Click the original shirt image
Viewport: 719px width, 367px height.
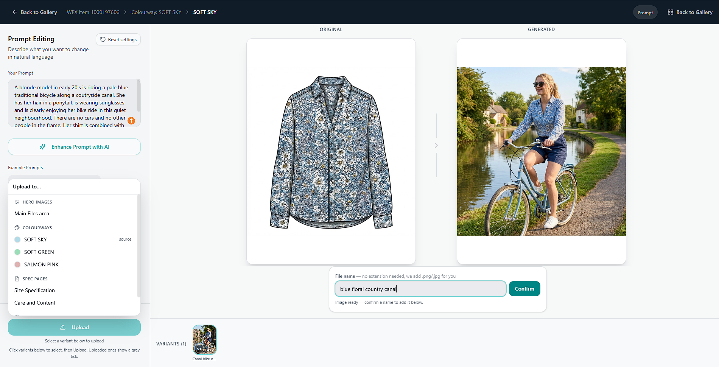pyautogui.click(x=331, y=151)
